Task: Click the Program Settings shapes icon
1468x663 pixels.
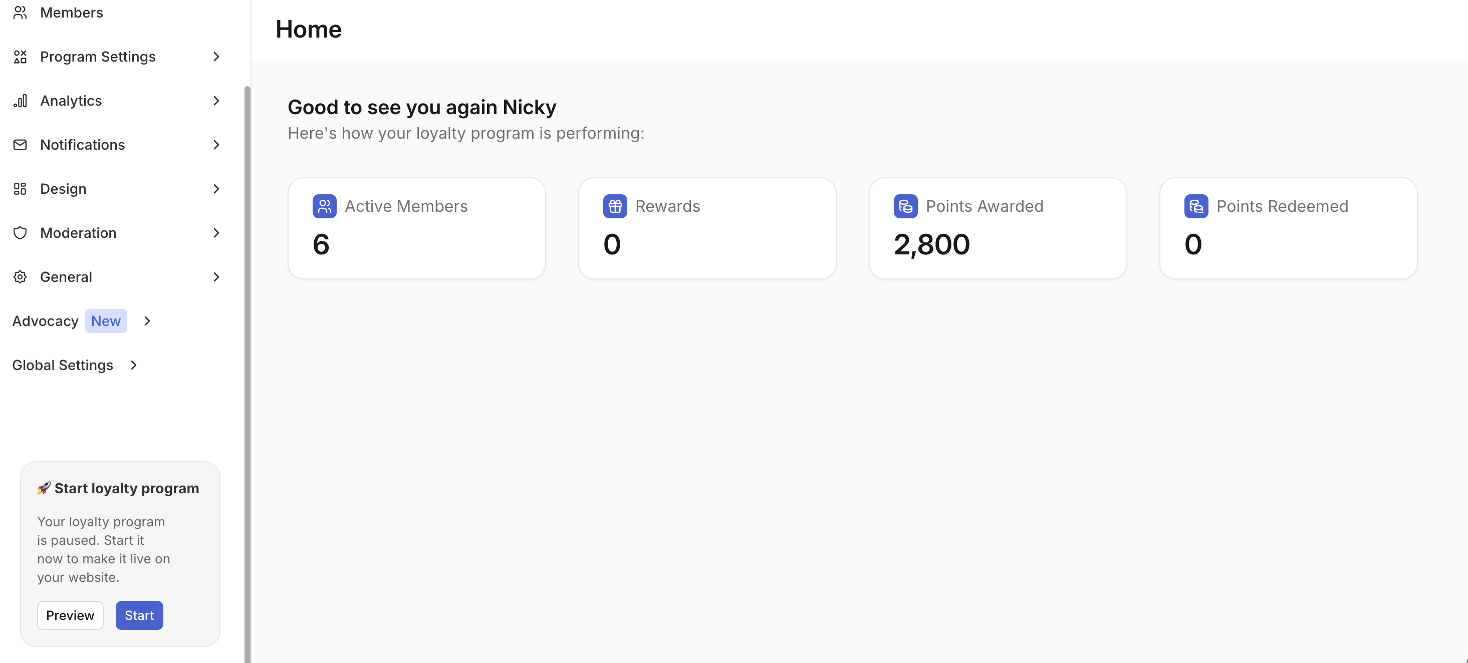Action: coord(20,57)
